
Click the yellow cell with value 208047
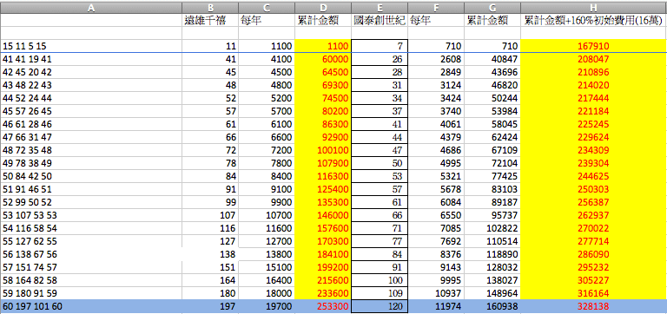pyautogui.click(x=594, y=59)
